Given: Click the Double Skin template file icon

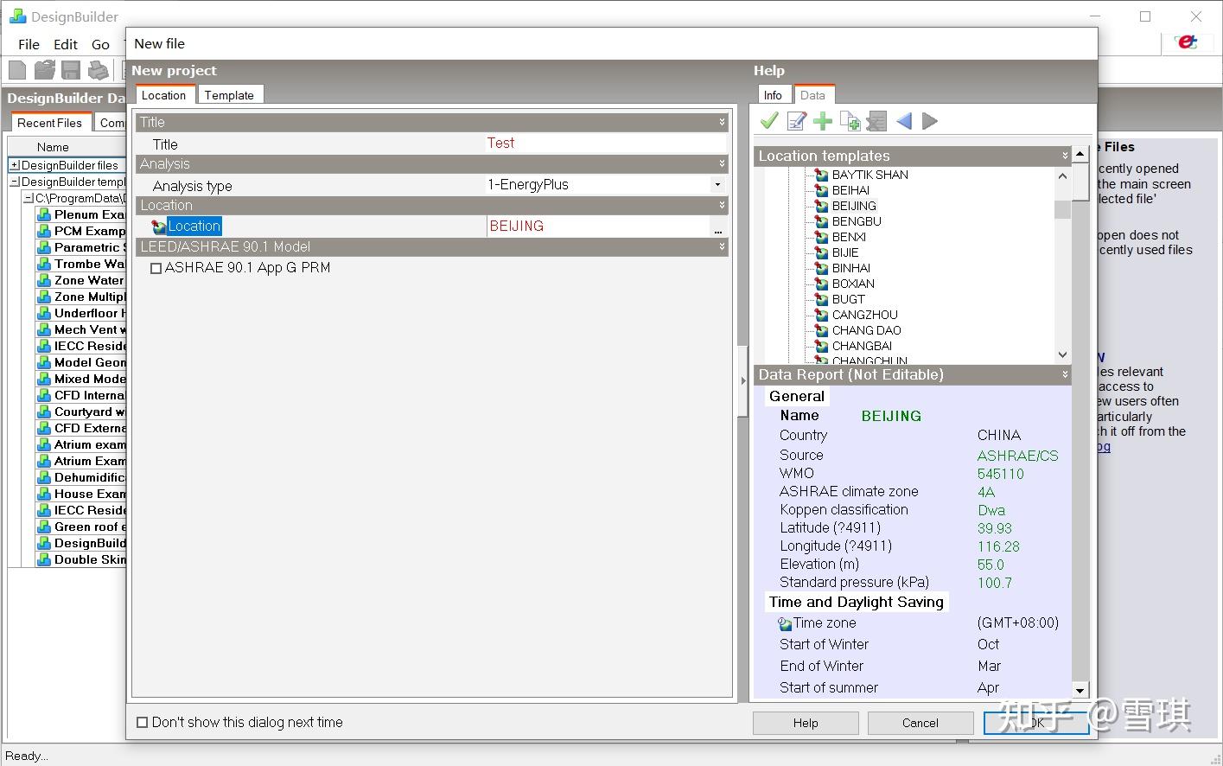Looking at the screenshot, I should pos(44,559).
